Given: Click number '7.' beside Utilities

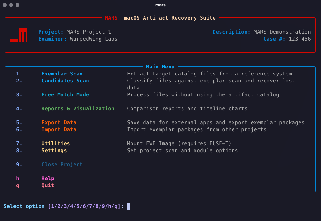Looking at the screenshot, I should tap(19, 143).
